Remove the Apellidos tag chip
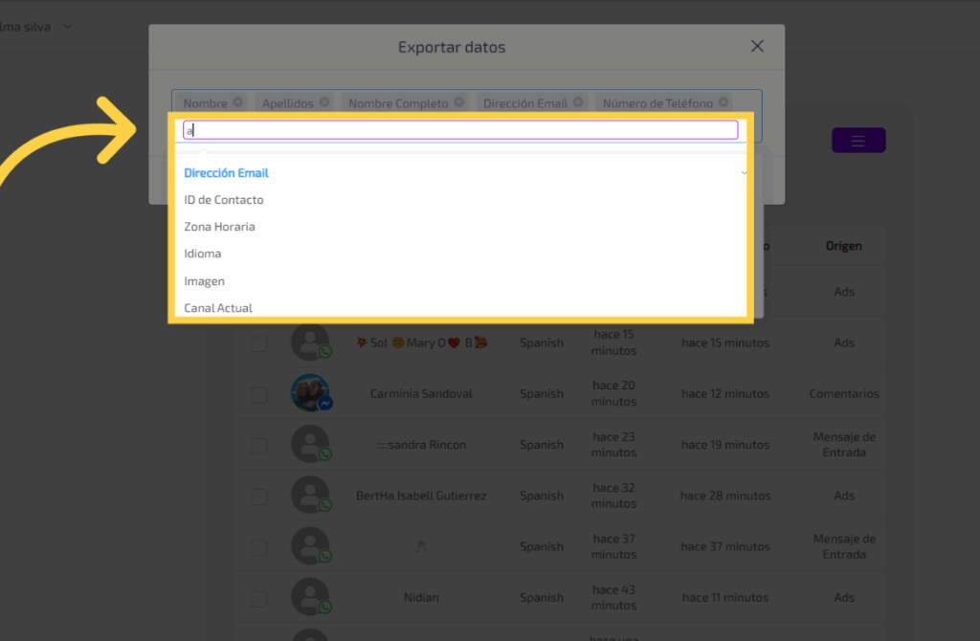 [324, 102]
